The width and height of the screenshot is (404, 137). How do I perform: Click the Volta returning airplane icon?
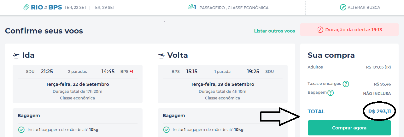tap(161, 56)
